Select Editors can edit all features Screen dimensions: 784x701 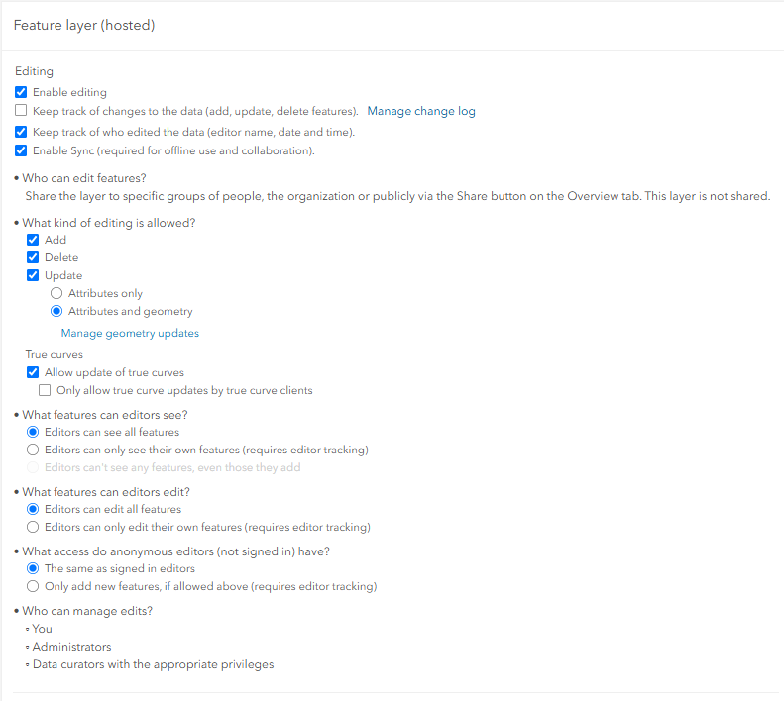tap(33, 509)
